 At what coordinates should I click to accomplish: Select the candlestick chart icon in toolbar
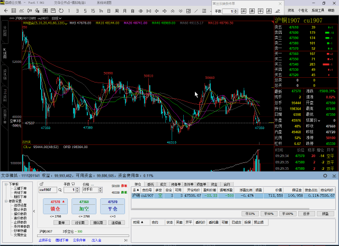[x=30, y=11]
